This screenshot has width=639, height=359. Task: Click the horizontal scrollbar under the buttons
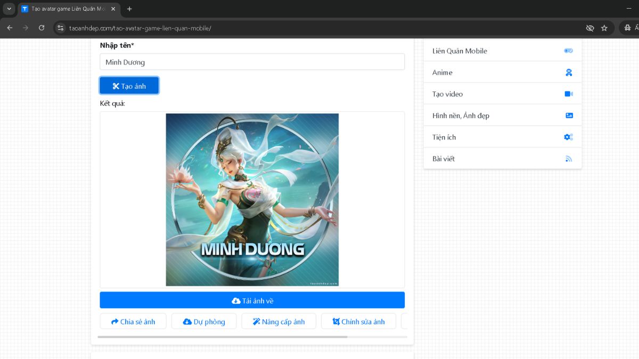coord(223,337)
